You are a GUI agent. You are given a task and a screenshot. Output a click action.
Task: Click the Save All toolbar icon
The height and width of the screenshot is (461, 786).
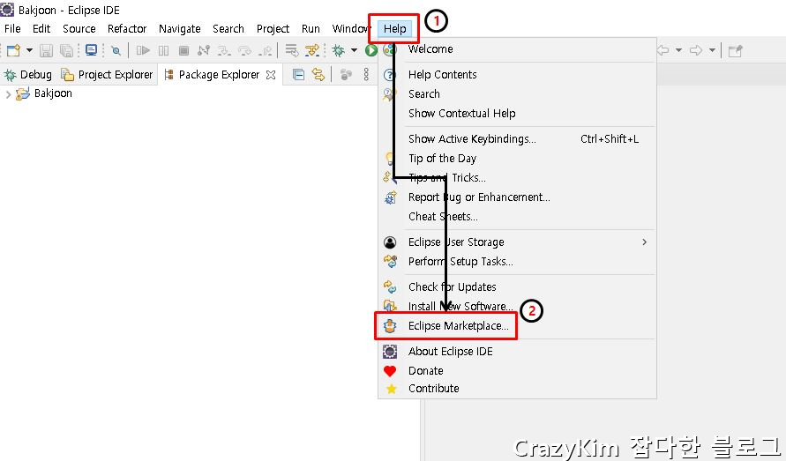click(66, 50)
